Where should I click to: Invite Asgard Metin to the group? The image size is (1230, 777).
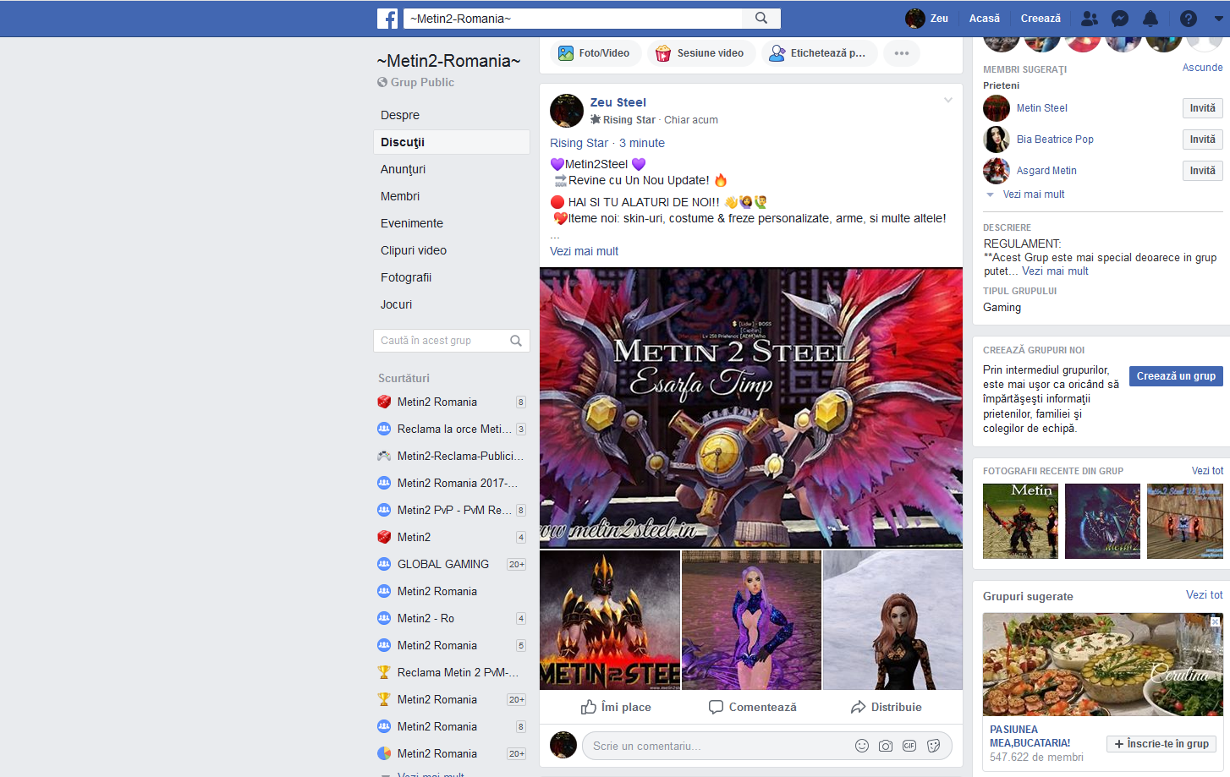click(1202, 171)
